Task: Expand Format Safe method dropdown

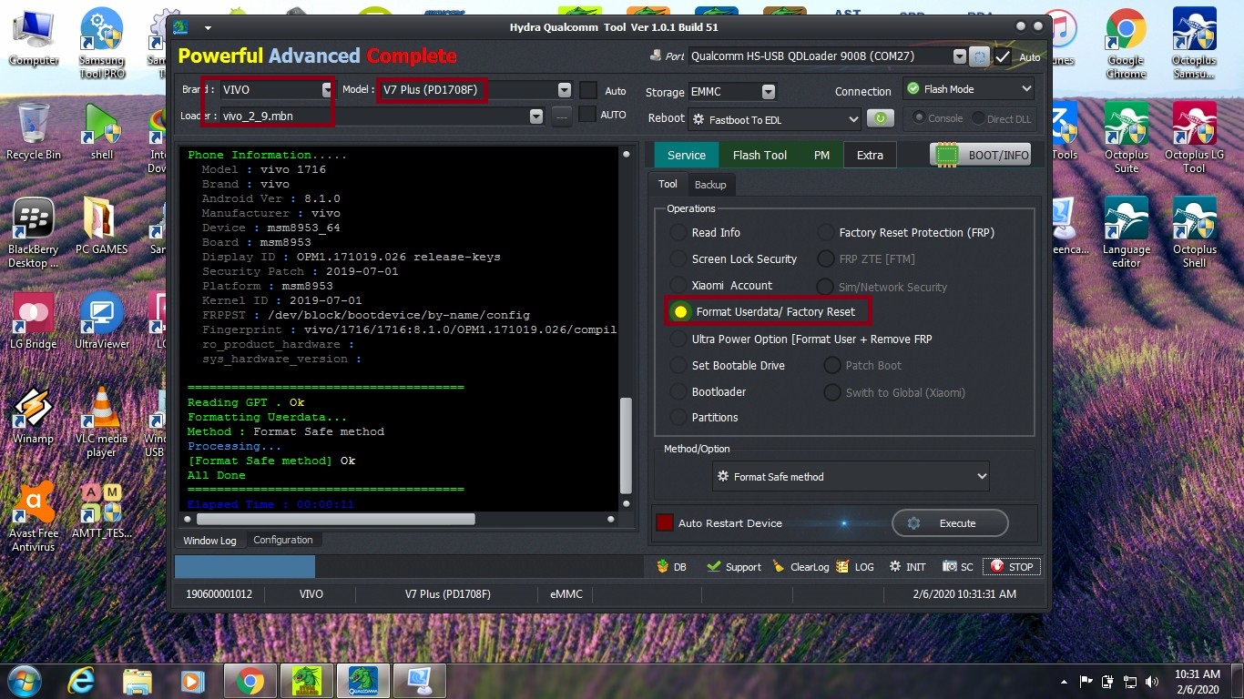Action: point(982,476)
